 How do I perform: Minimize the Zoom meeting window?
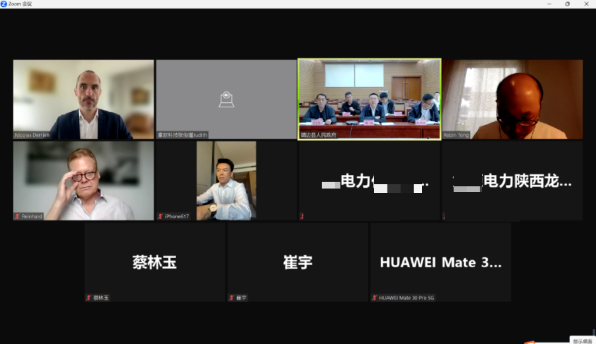[x=549, y=4]
